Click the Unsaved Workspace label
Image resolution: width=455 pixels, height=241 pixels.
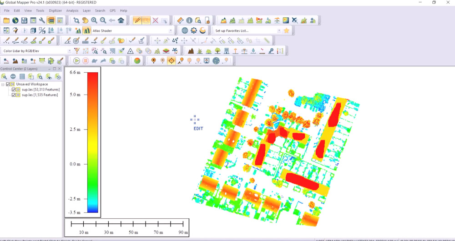tap(32, 84)
